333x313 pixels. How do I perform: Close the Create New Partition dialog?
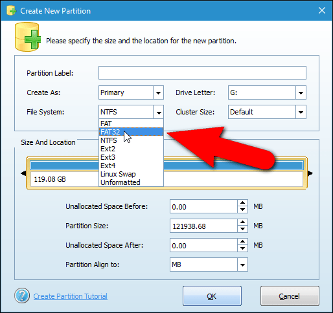click(322, 10)
